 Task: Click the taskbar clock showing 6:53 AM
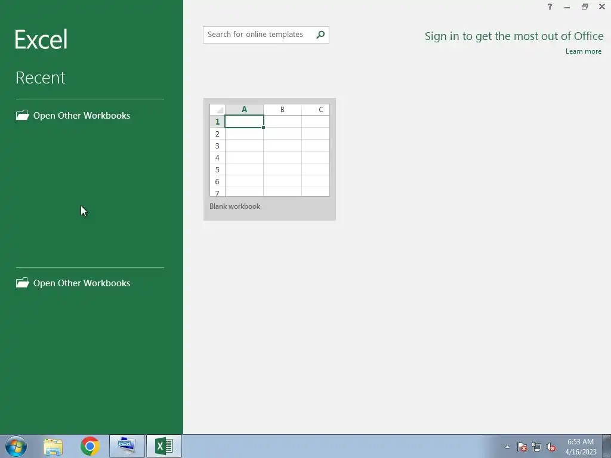point(581,447)
